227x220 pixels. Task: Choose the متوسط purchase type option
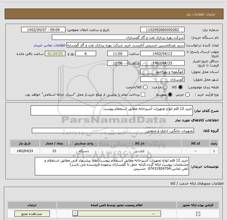click(x=170, y=94)
